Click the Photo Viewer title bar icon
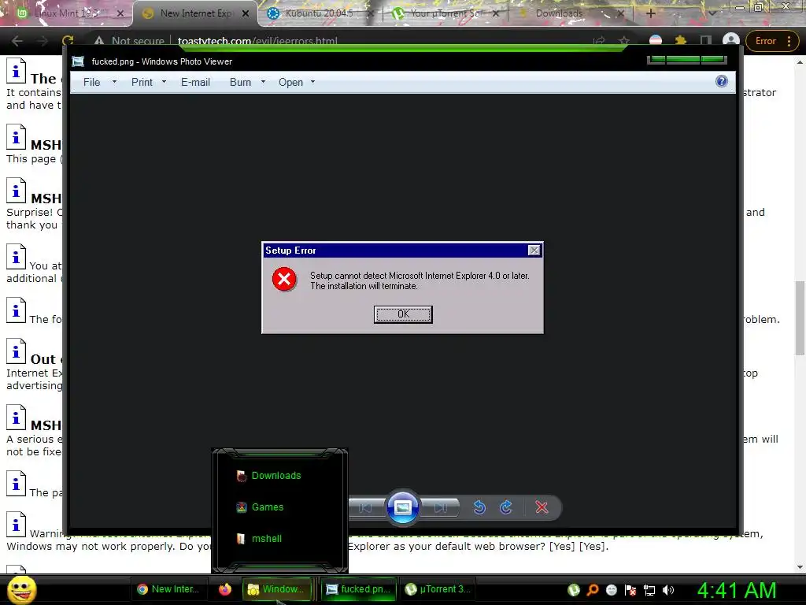 point(78,61)
